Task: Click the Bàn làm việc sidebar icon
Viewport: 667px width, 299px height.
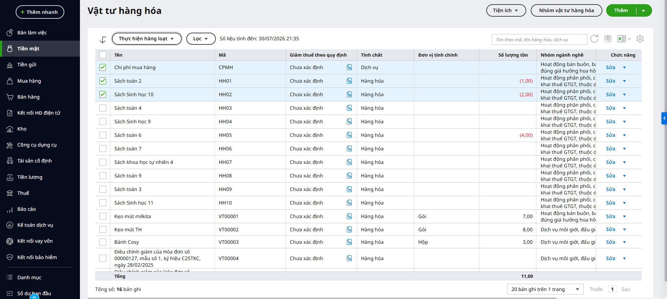Action: [x=10, y=33]
